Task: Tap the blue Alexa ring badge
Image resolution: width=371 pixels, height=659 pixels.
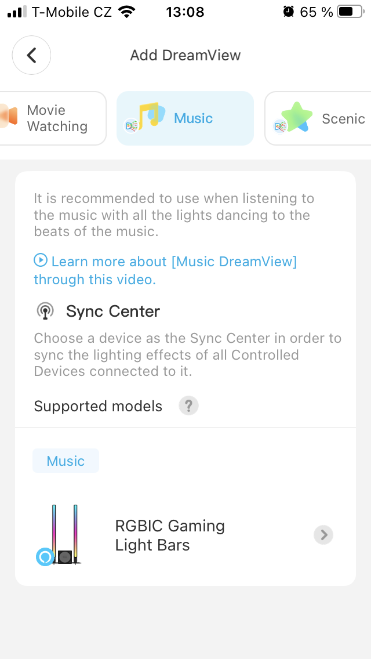Action: tap(44, 557)
